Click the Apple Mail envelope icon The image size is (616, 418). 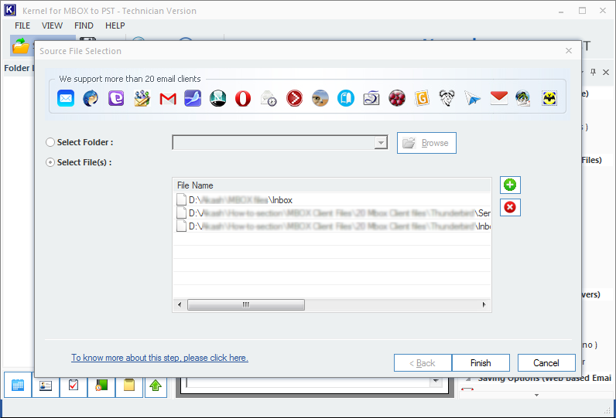66,98
